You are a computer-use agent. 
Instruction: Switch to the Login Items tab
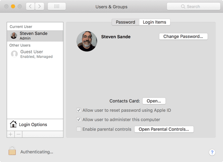click(x=154, y=22)
